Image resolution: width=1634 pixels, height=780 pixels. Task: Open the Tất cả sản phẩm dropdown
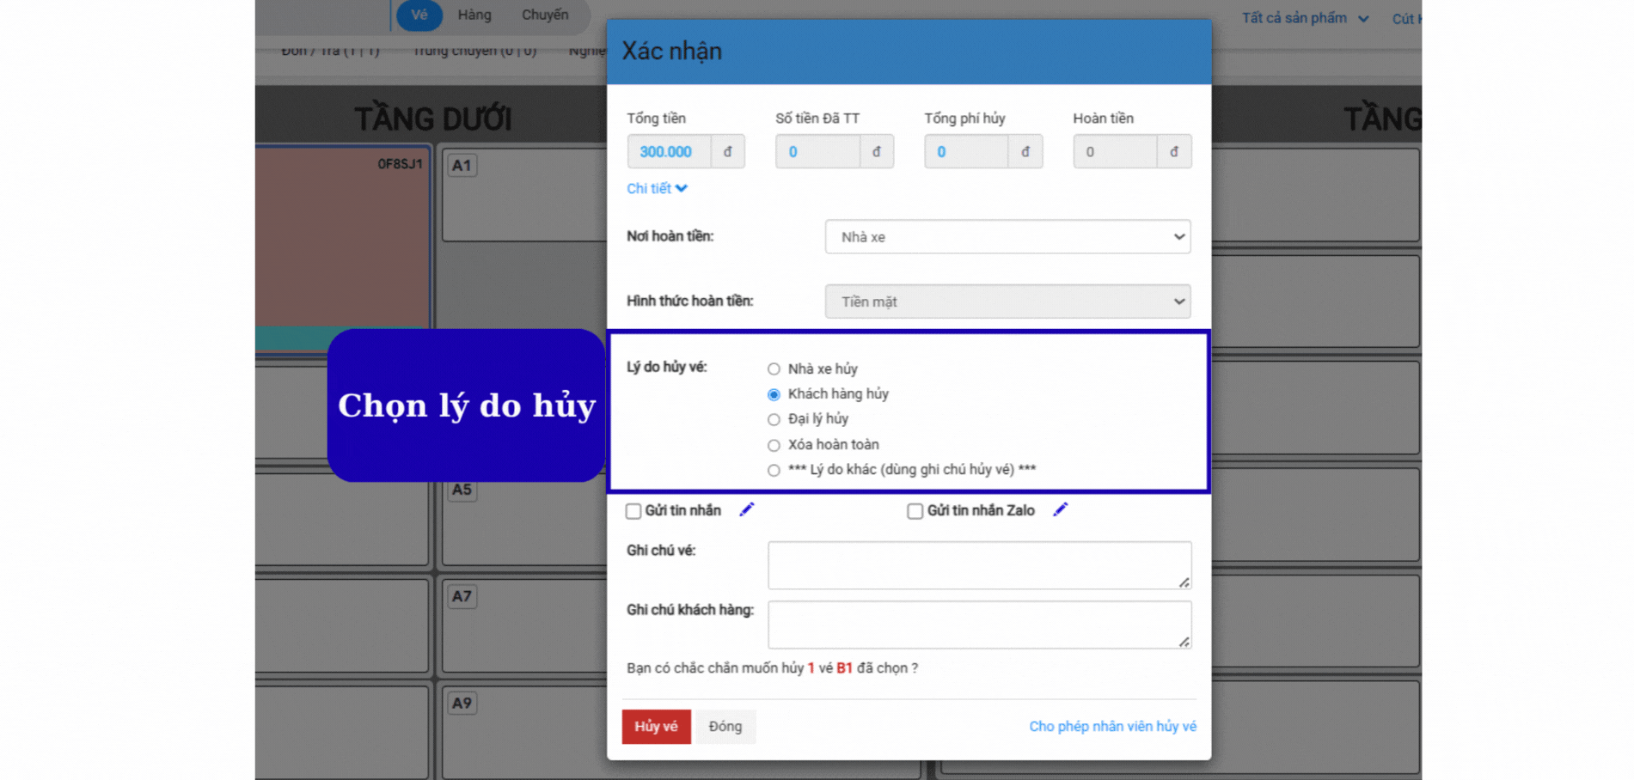pyautogui.click(x=1304, y=18)
